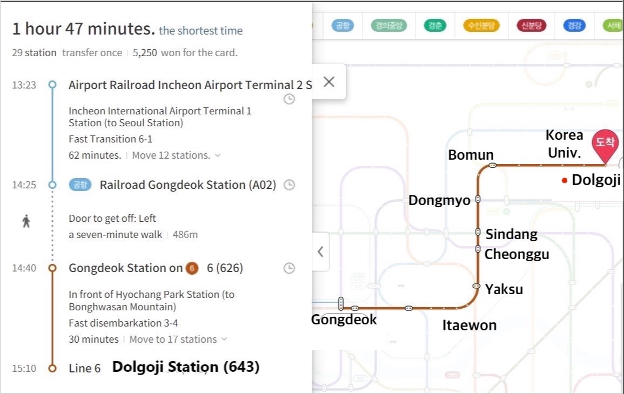Screen dimensions: 624x394
Task: Click the green 경춘 line color pill
Action: 434,25
